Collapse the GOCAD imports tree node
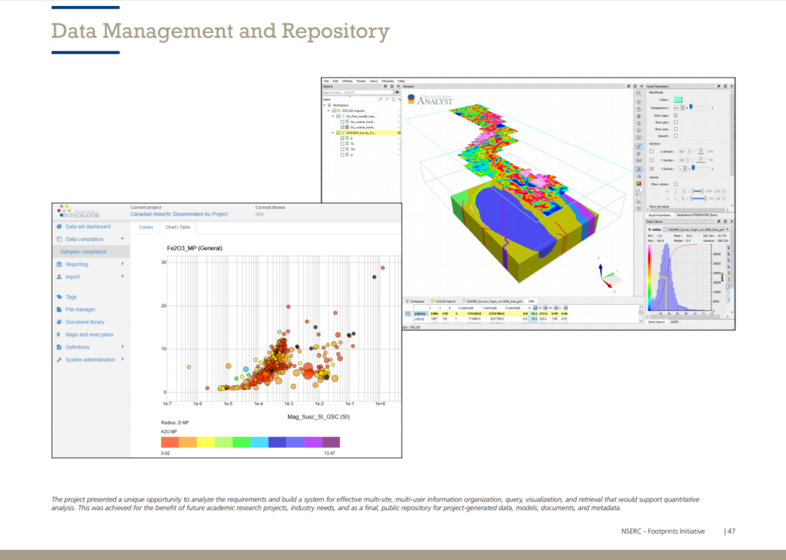This screenshot has width=786, height=560. [328, 111]
